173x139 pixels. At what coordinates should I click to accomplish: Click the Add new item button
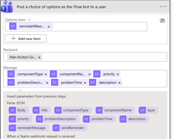point(26,38)
